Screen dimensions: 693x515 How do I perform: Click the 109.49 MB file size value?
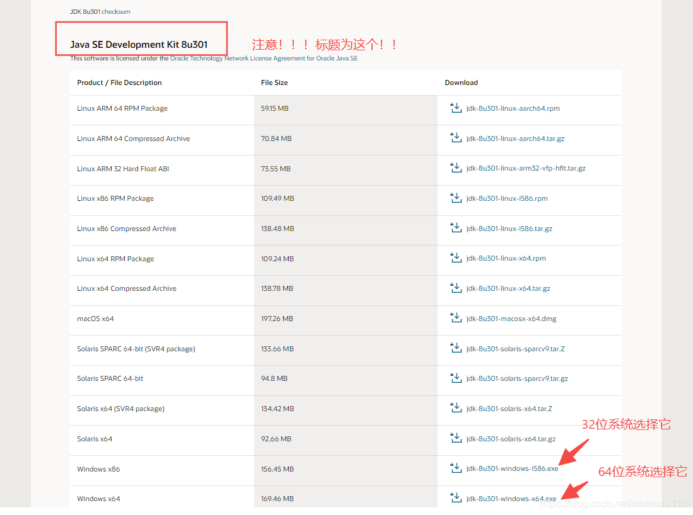(277, 198)
